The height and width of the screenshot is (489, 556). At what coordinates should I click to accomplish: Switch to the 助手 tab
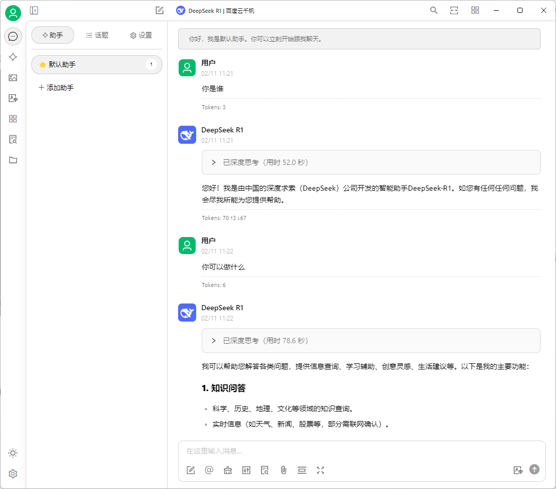(x=53, y=35)
